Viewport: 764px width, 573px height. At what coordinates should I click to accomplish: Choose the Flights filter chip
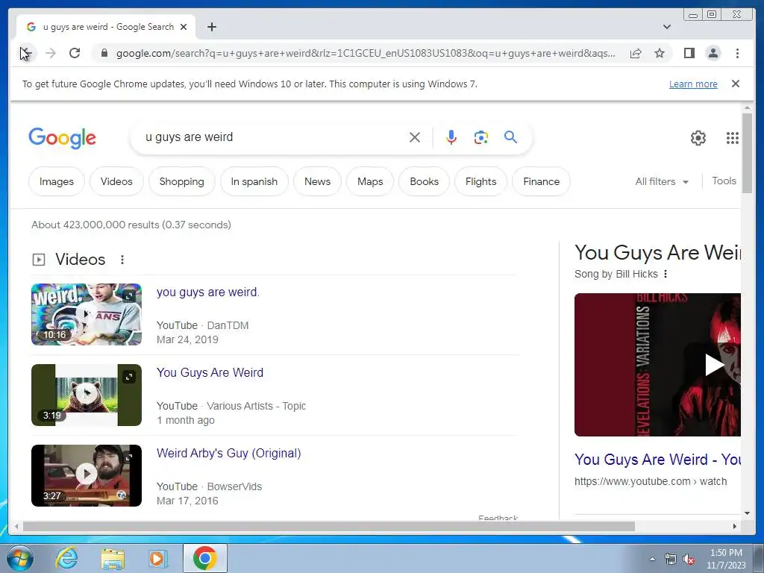481,181
